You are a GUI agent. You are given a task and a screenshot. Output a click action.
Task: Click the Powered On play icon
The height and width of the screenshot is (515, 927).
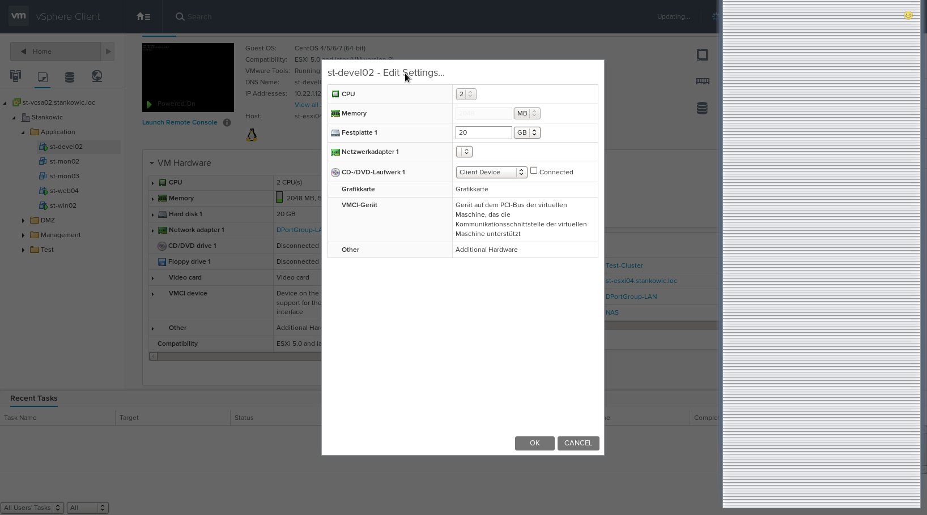click(x=149, y=104)
